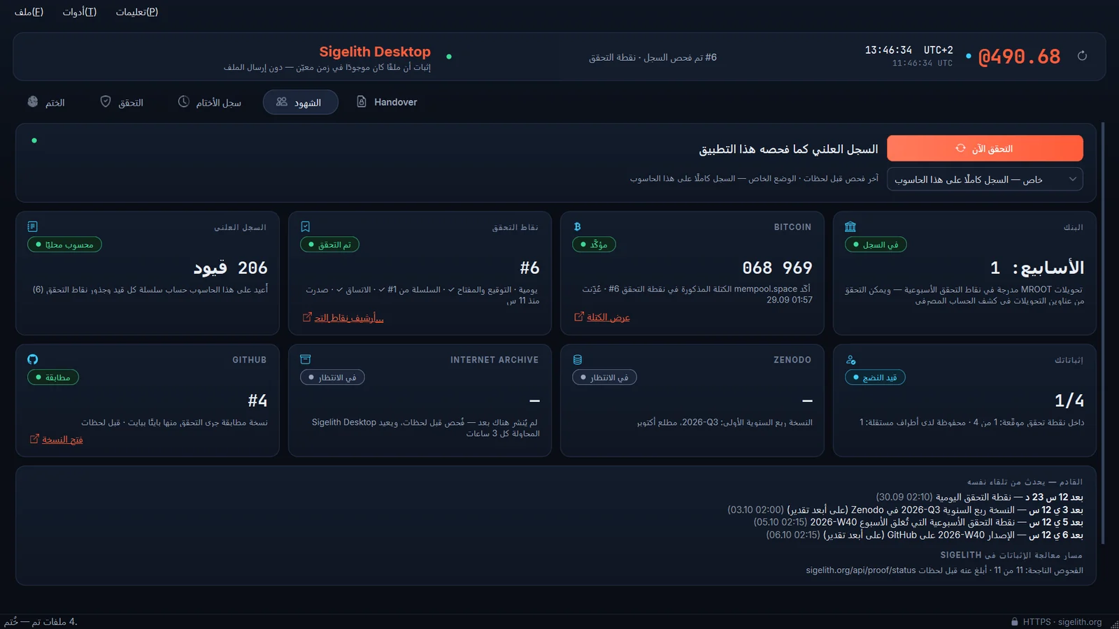
Task: Click the shield icon on التحقق tab
Action: point(106,101)
